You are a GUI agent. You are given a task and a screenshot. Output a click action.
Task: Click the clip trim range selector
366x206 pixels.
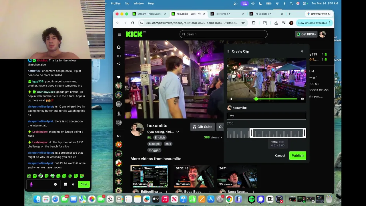click(x=278, y=133)
